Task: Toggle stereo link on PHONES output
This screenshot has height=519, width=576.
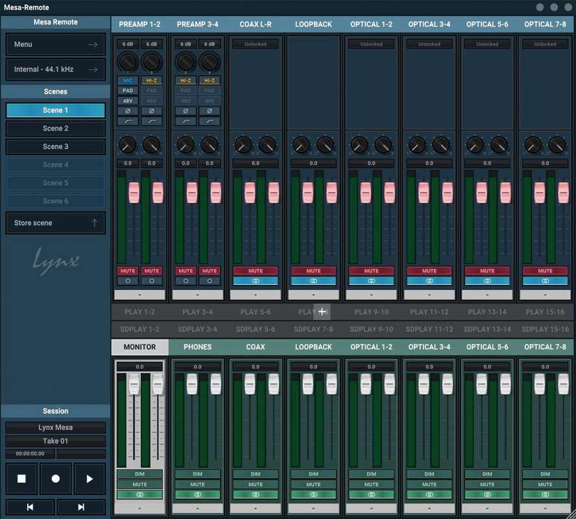Action: pos(198,494)
